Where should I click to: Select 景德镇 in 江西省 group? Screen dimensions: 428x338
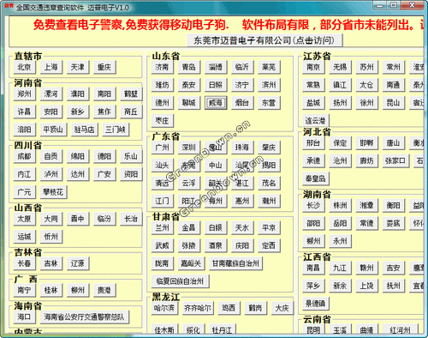click(x=315, y=304)
